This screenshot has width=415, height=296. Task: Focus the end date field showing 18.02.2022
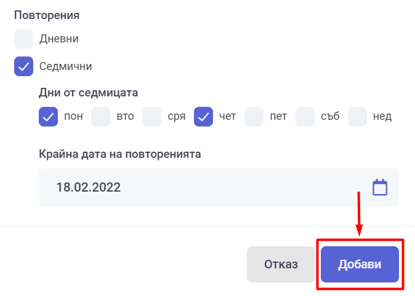tap(219, 187)
